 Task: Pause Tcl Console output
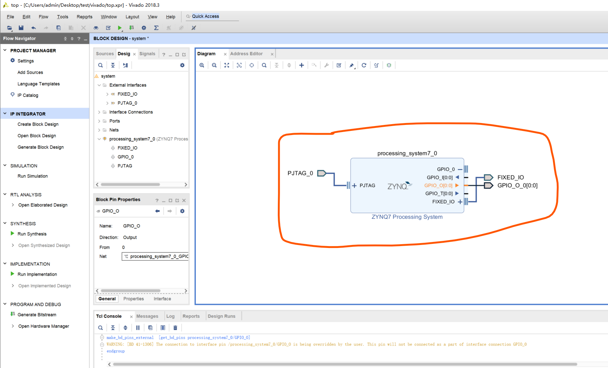138,328
